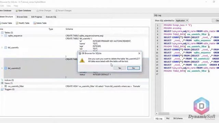
Task: Cancel deletion by clicking No
Action: (133, 68)
